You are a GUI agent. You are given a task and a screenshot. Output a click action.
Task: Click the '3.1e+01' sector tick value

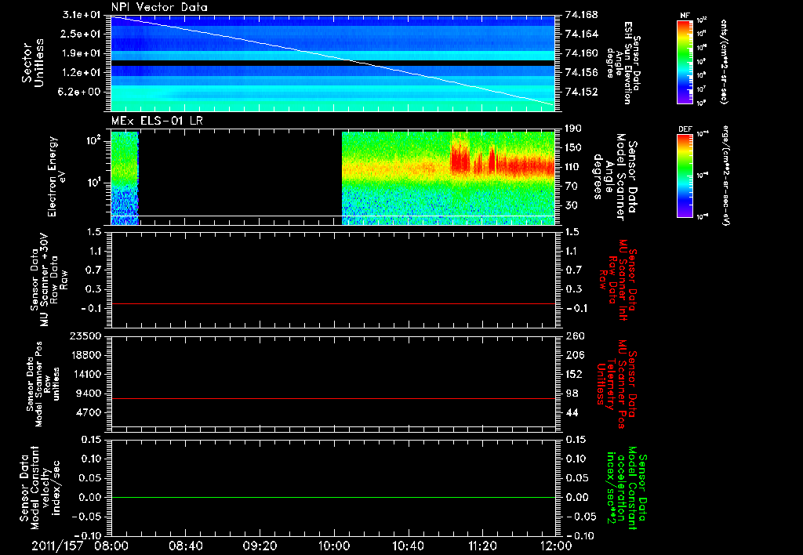[x=82, y=15]
